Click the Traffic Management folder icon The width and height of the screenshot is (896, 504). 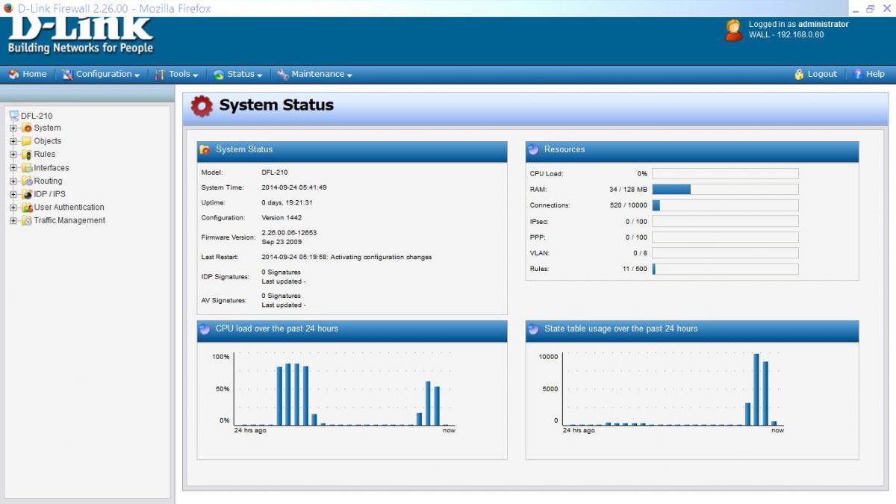tap(27, 221)
